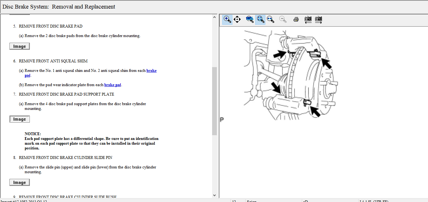Click the procedure scrollbar down arrow

(x=214, y=195)
